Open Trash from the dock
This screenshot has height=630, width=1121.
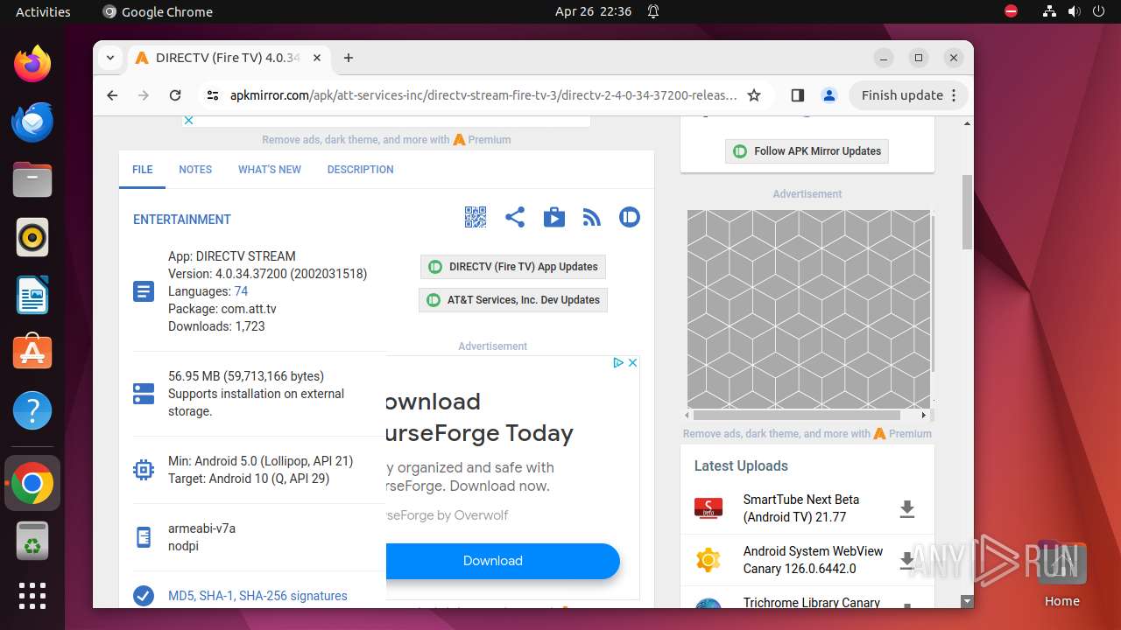coord(32,542)
